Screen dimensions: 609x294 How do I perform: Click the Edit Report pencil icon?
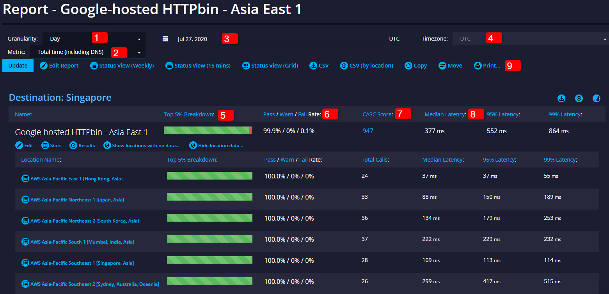coord(44,66)
